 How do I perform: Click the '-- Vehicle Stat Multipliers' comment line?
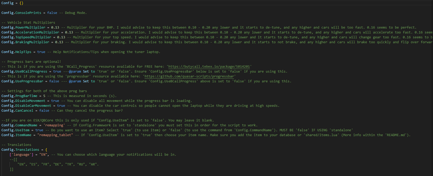pos(28,23)
